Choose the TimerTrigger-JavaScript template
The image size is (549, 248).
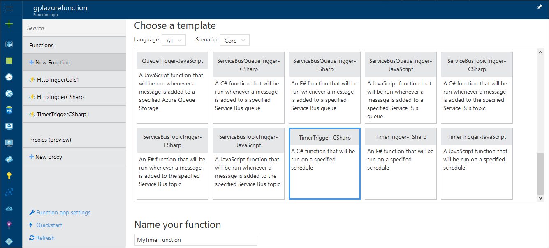(477, 163)
